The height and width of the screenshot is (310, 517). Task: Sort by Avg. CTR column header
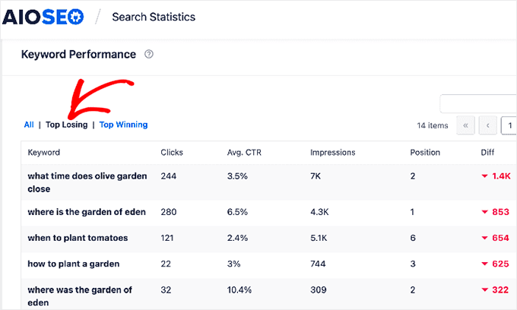tap(243, 152)
